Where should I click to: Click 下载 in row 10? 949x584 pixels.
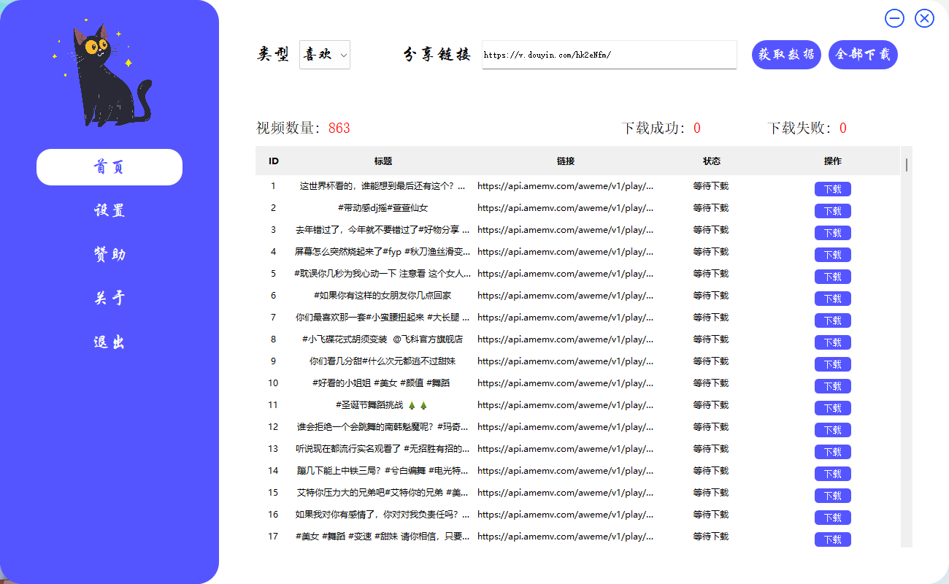point(833,386)
